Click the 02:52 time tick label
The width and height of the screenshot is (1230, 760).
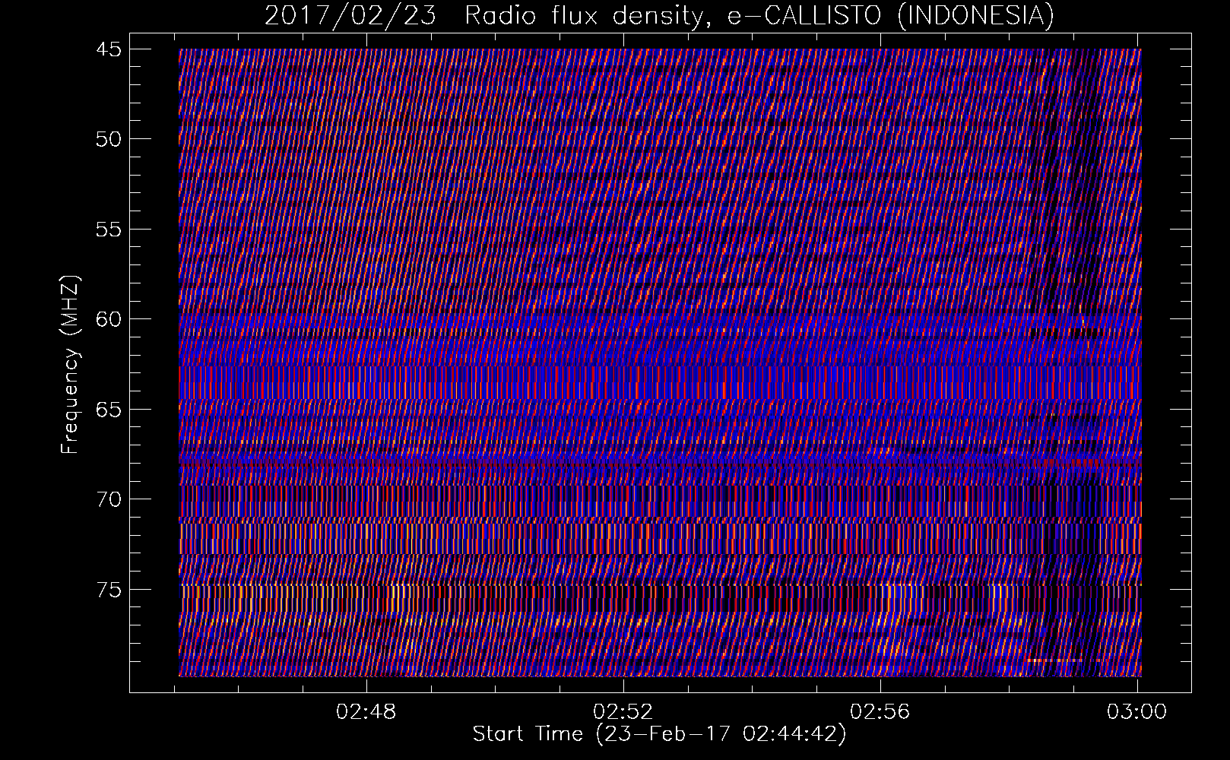click(623, 712)
